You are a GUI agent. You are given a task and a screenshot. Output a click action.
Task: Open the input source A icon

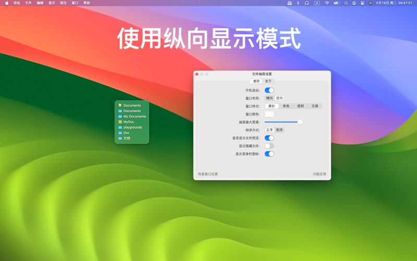coord(317,3)
